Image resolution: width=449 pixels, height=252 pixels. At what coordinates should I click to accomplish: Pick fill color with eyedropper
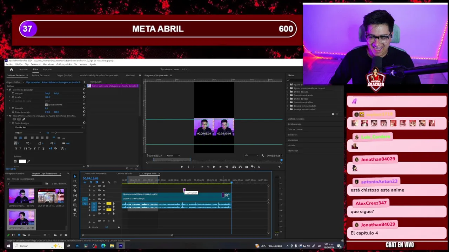[28, 161]
